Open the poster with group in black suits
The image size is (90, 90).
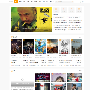[x=28, y=47]
